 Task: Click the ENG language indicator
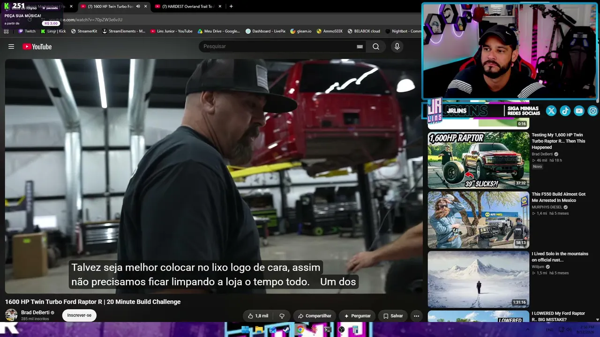[549, 330]
